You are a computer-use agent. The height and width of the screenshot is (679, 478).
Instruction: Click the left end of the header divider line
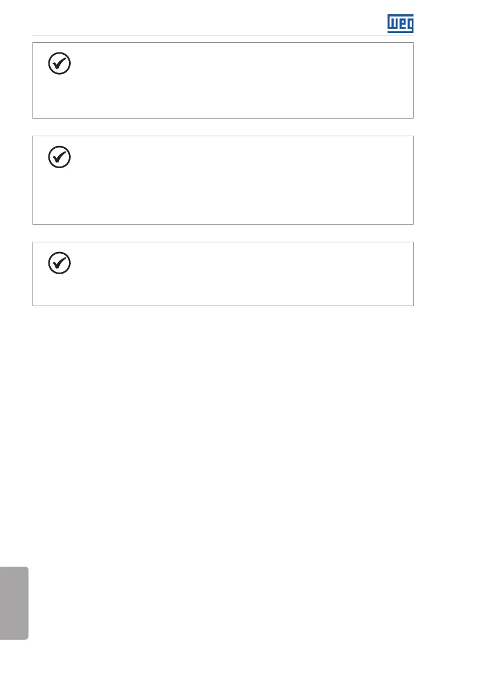(34, 35)
